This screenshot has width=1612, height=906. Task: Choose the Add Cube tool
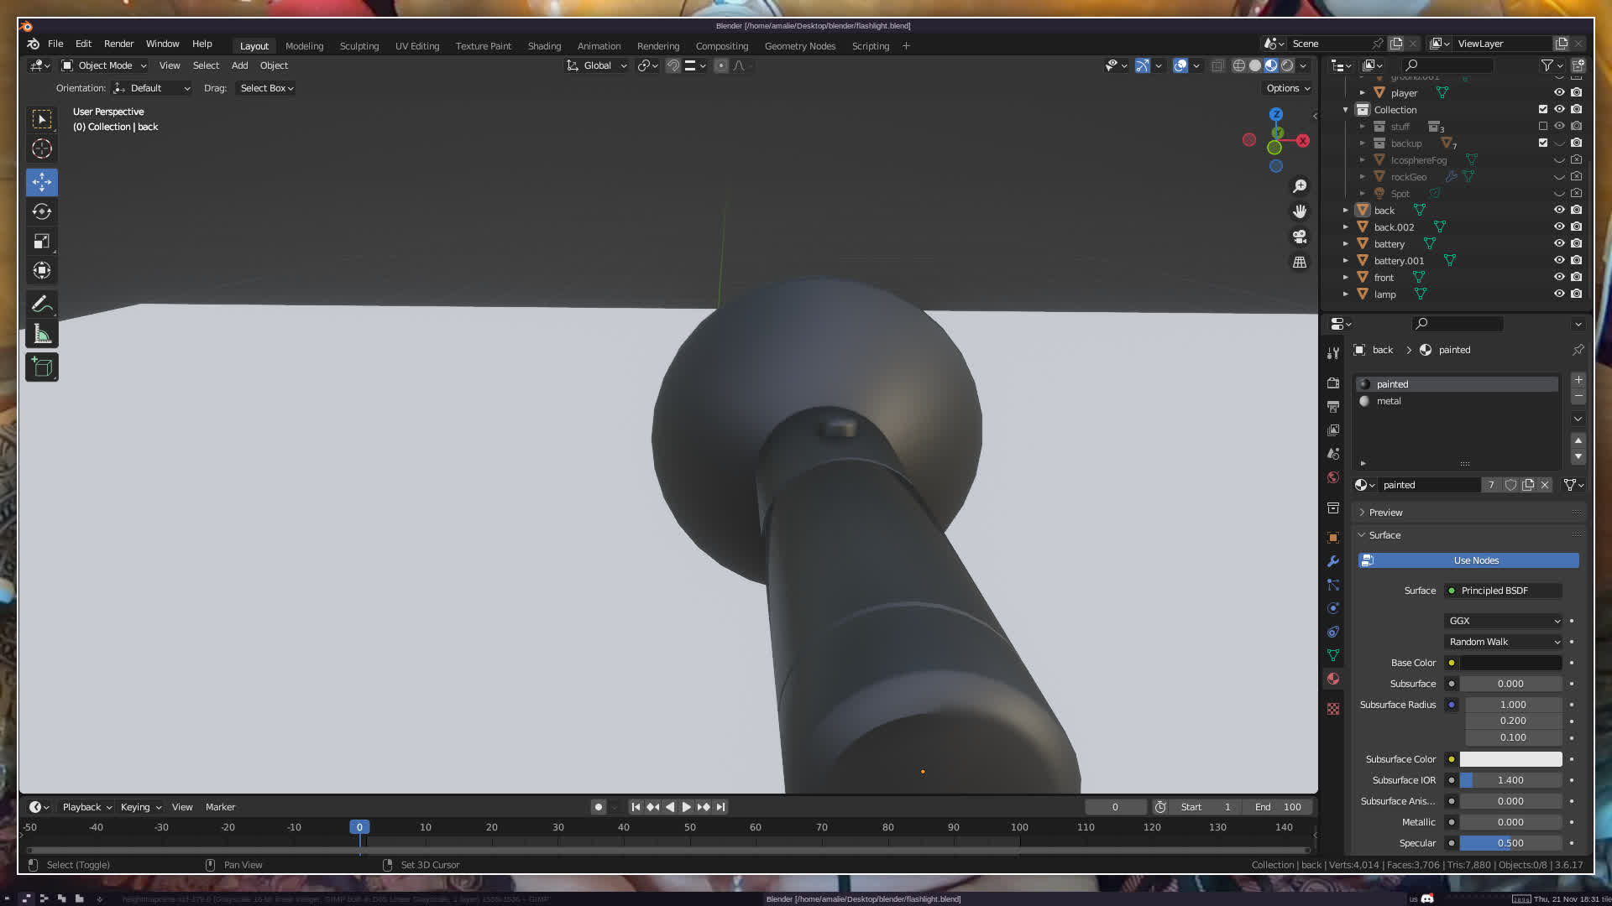(42, 367)
